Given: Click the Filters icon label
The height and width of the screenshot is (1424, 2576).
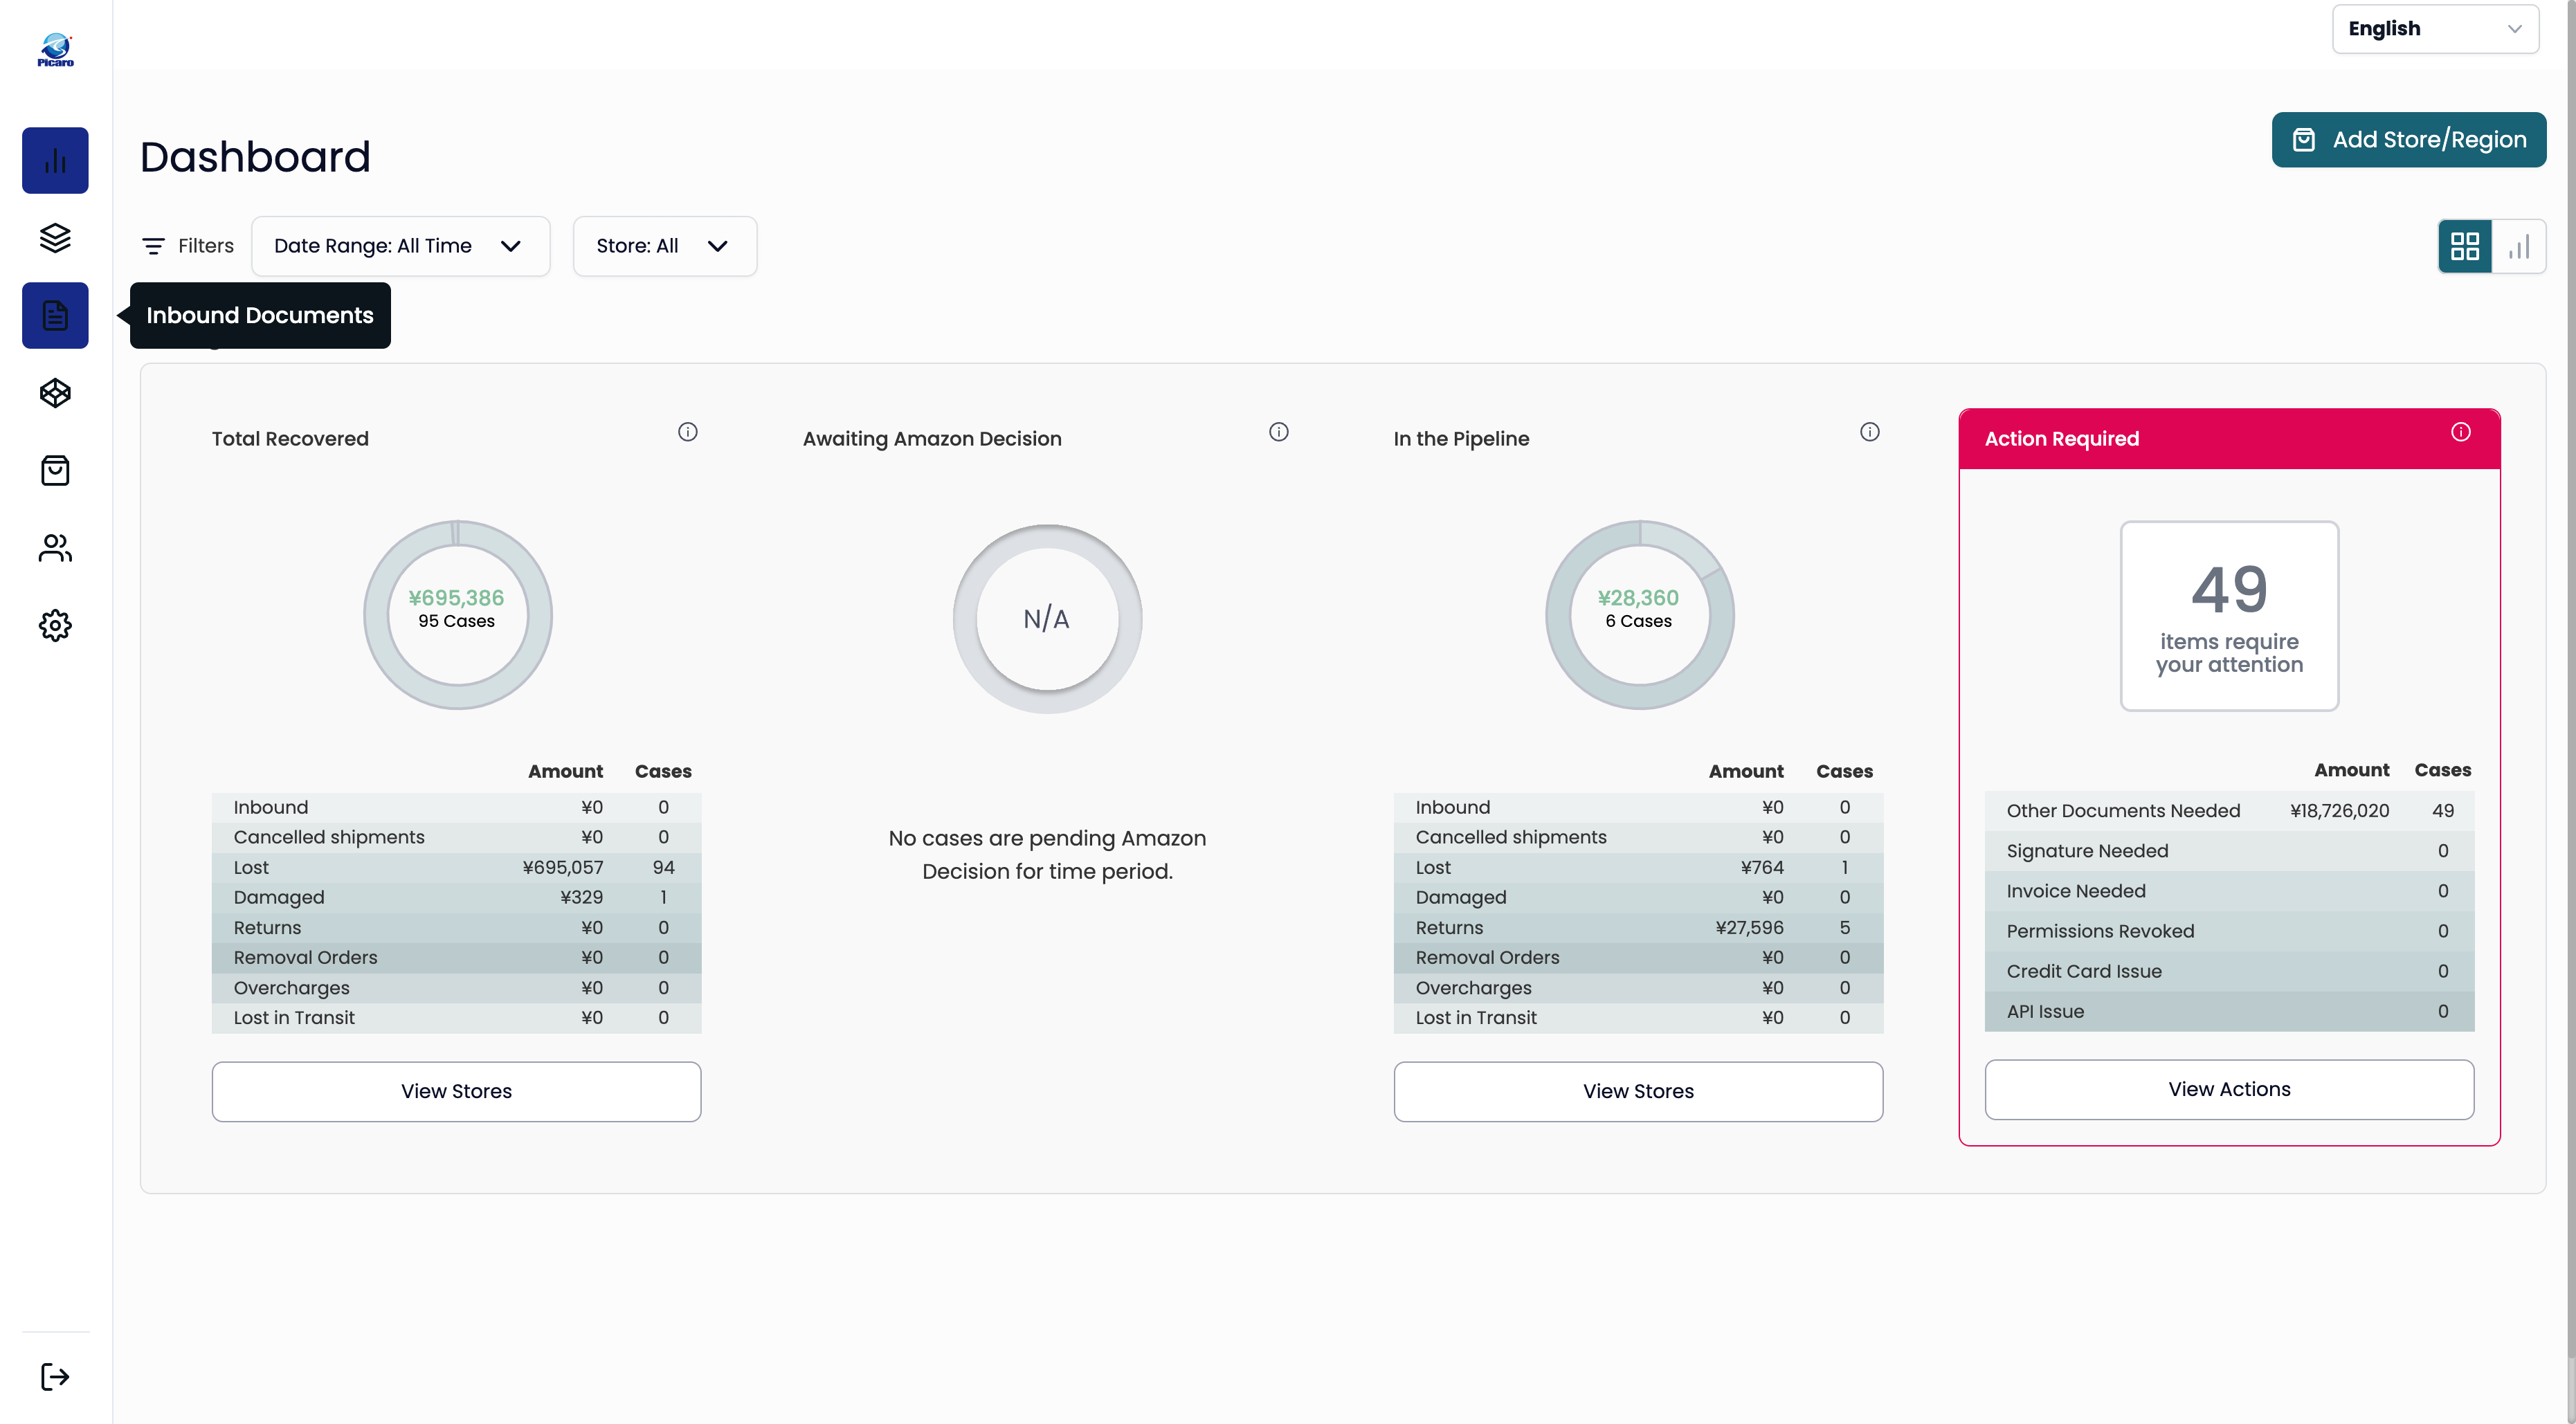Looking at the screenshot, I should click(x=188, y=246).
